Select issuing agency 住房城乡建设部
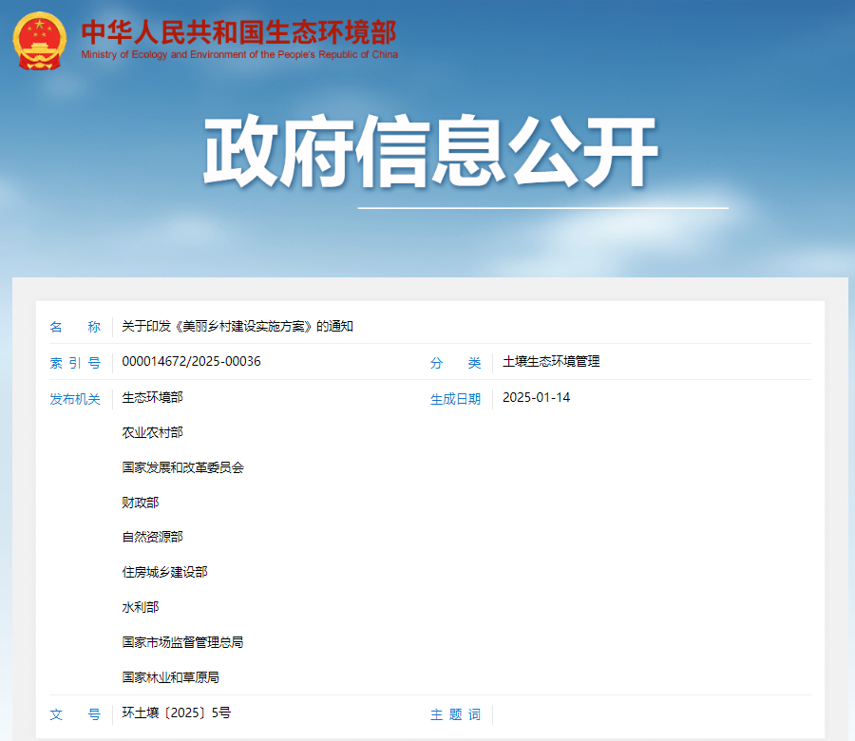This screenshot has width=855, height=741. pyautogui.click(x=165, y=572)
